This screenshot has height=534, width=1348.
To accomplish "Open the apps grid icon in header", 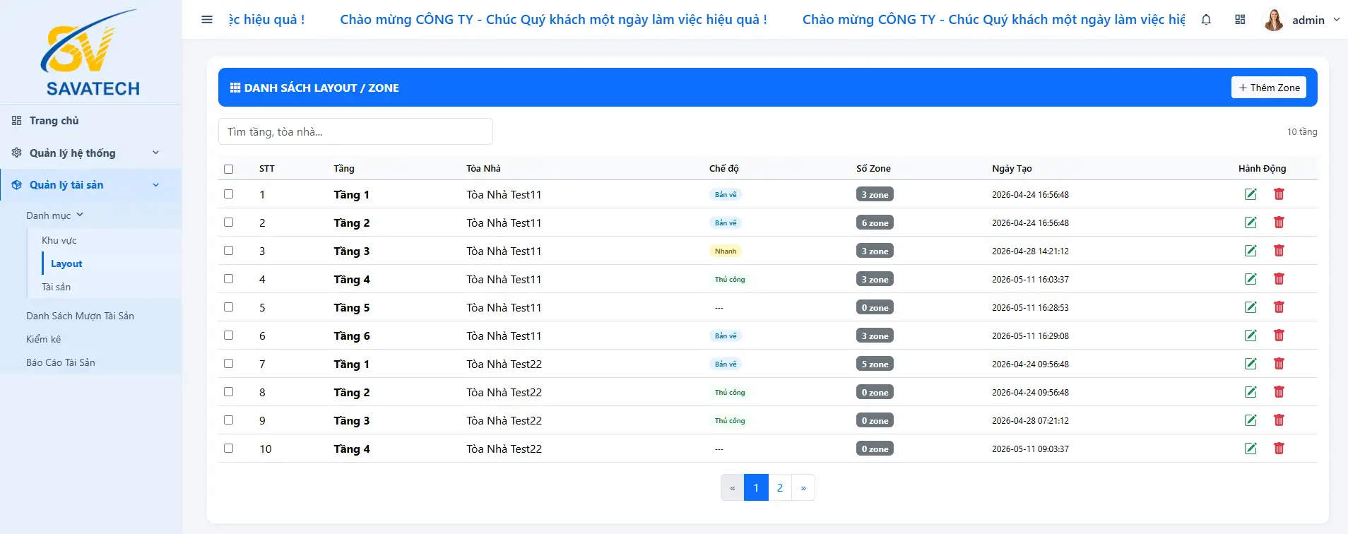I will 1240,20.
